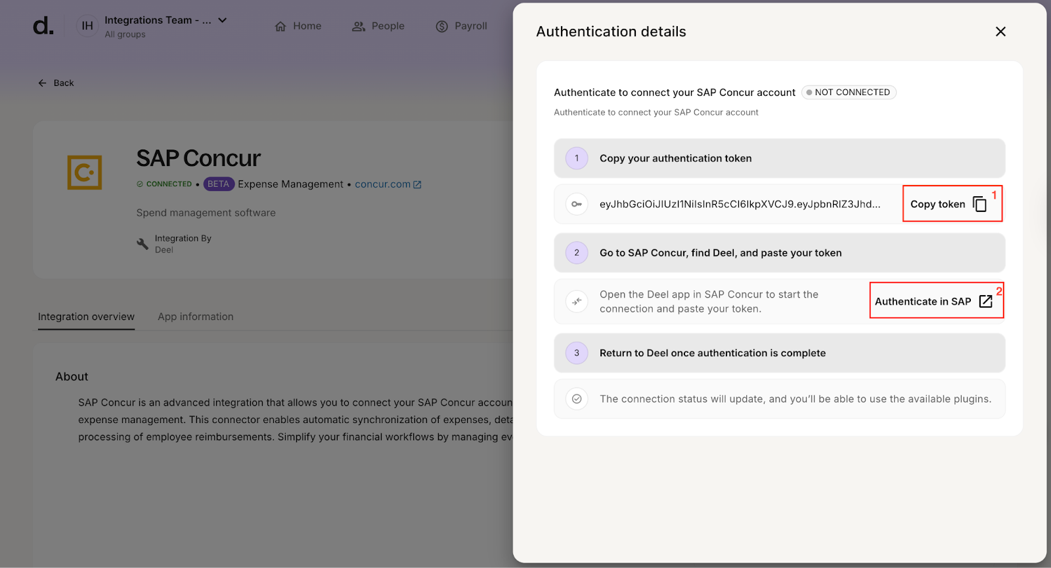This screenshot has height=568, width=1051.
Task: Click the key icon next to token
Action: pyautogui.click(x=577, y=204)
